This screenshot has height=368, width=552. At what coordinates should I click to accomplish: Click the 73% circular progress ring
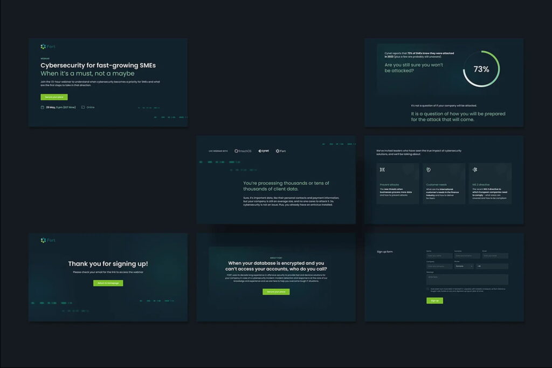tap(481, 69)
